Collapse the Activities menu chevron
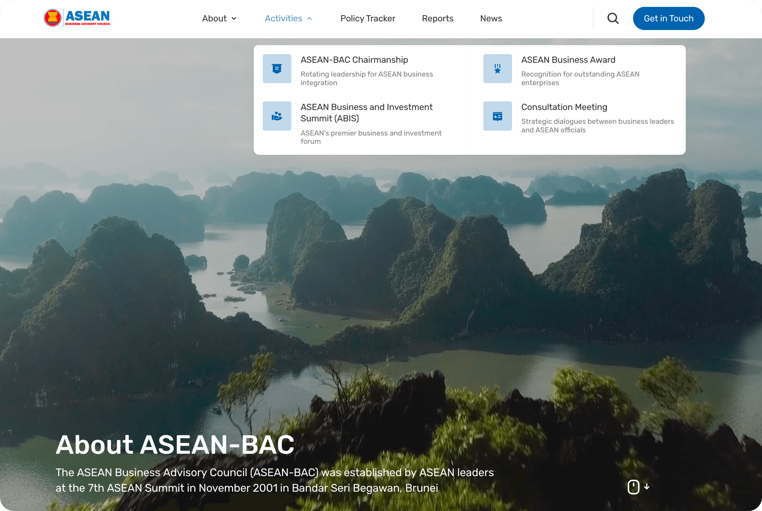 [310, 19]
